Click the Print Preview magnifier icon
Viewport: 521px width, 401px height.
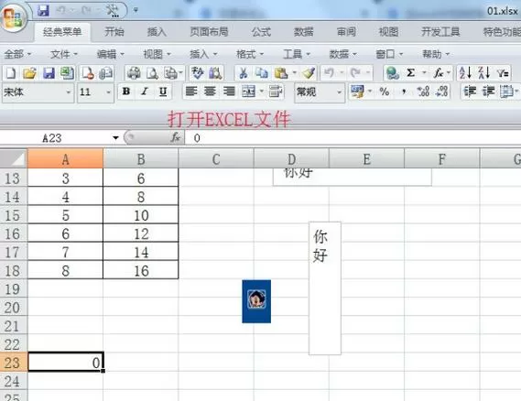coord(153,73)
